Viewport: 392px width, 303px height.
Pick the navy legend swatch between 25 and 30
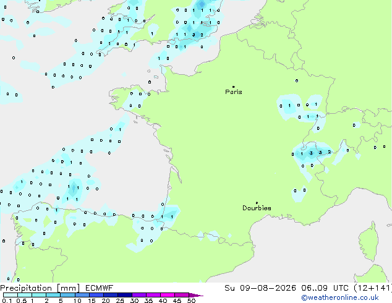point(124,295)
